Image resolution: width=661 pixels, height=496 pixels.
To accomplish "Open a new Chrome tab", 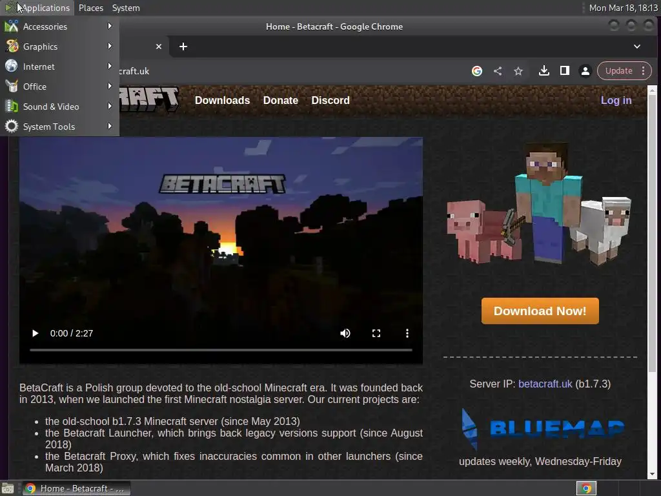I will [183, 46].
